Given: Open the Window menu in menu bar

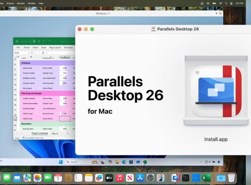Looking at the screenshot, I should (31, 3).
